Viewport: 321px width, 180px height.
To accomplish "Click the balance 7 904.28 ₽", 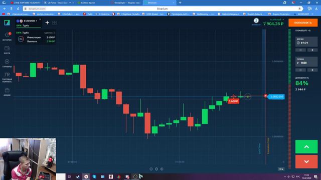I will coord(273,24).
